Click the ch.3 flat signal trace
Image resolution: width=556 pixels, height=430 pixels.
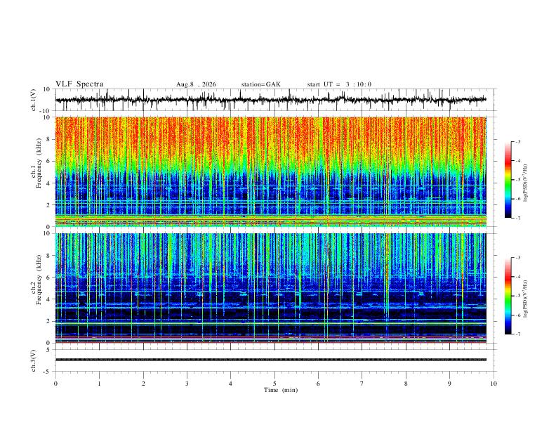pyautogui.click(x=271, y=360)
